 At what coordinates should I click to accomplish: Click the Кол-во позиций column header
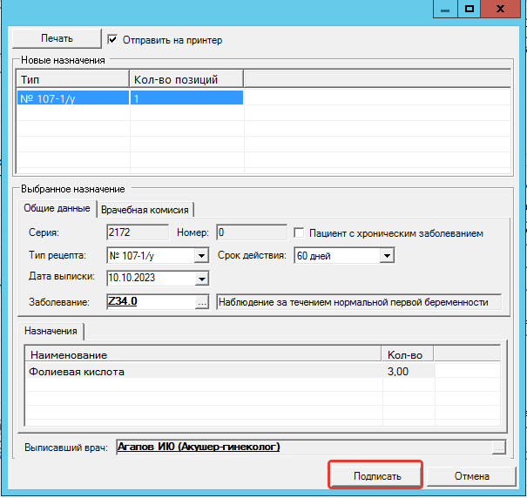tap(186, 80)
